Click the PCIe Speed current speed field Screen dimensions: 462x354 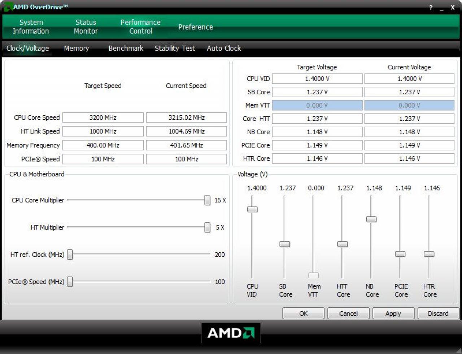coord(187,159)
